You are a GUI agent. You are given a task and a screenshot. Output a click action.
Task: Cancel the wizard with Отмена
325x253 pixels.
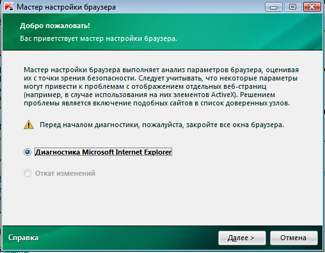point(294,238)
